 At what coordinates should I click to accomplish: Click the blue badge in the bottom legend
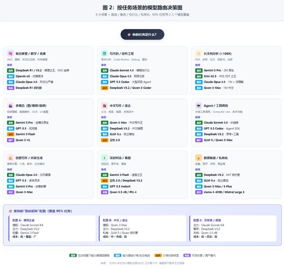point(117,256)
